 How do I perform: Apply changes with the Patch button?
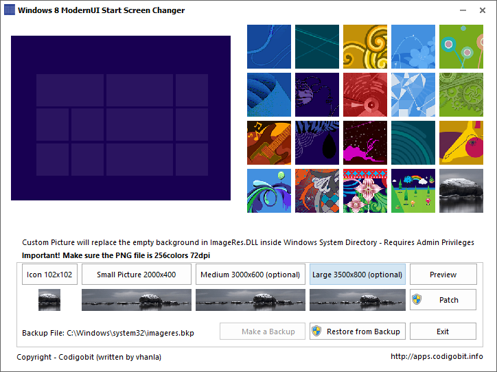(443, 300)
